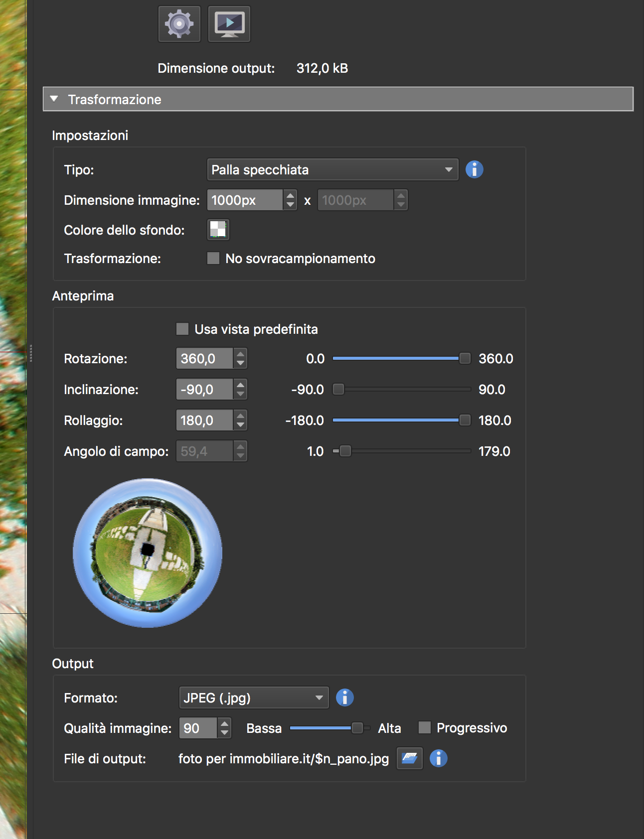
Task: Click the Qualità immagine stepper arrows
Action: click(224, 728)
